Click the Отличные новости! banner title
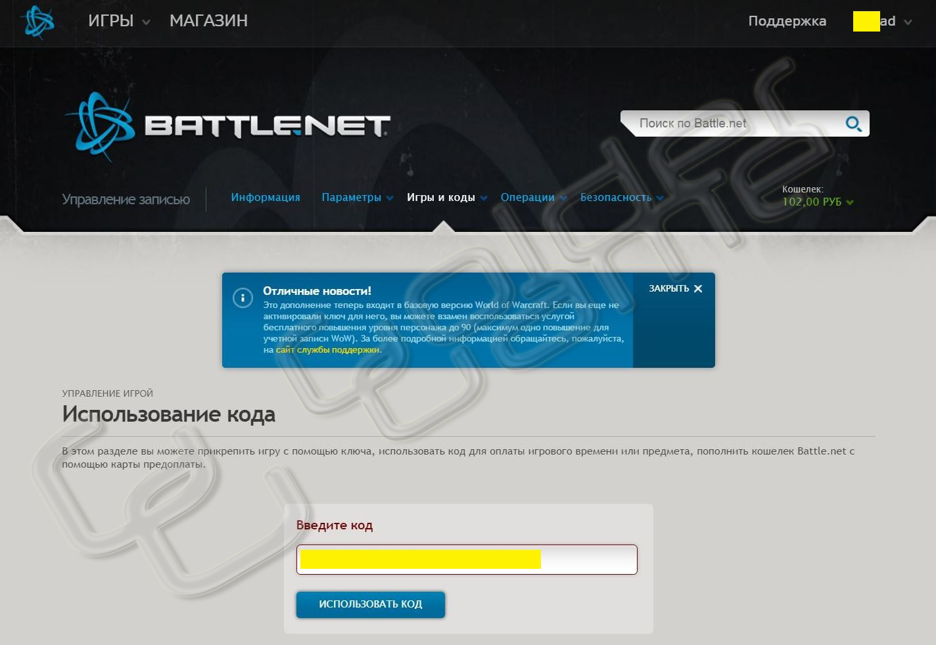 click(x=317, y=291)
